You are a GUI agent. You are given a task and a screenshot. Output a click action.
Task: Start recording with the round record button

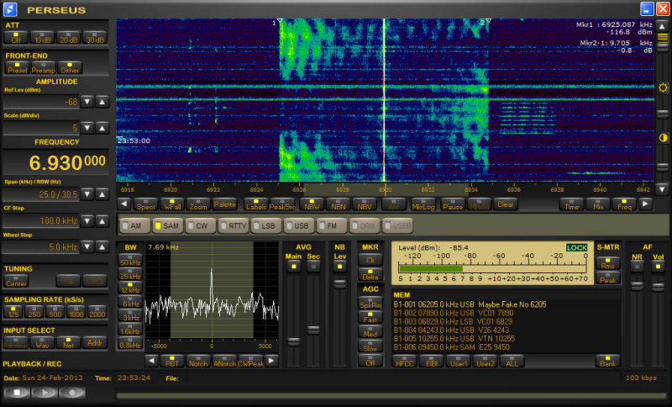pyautogui.click(x=72, y=392)
